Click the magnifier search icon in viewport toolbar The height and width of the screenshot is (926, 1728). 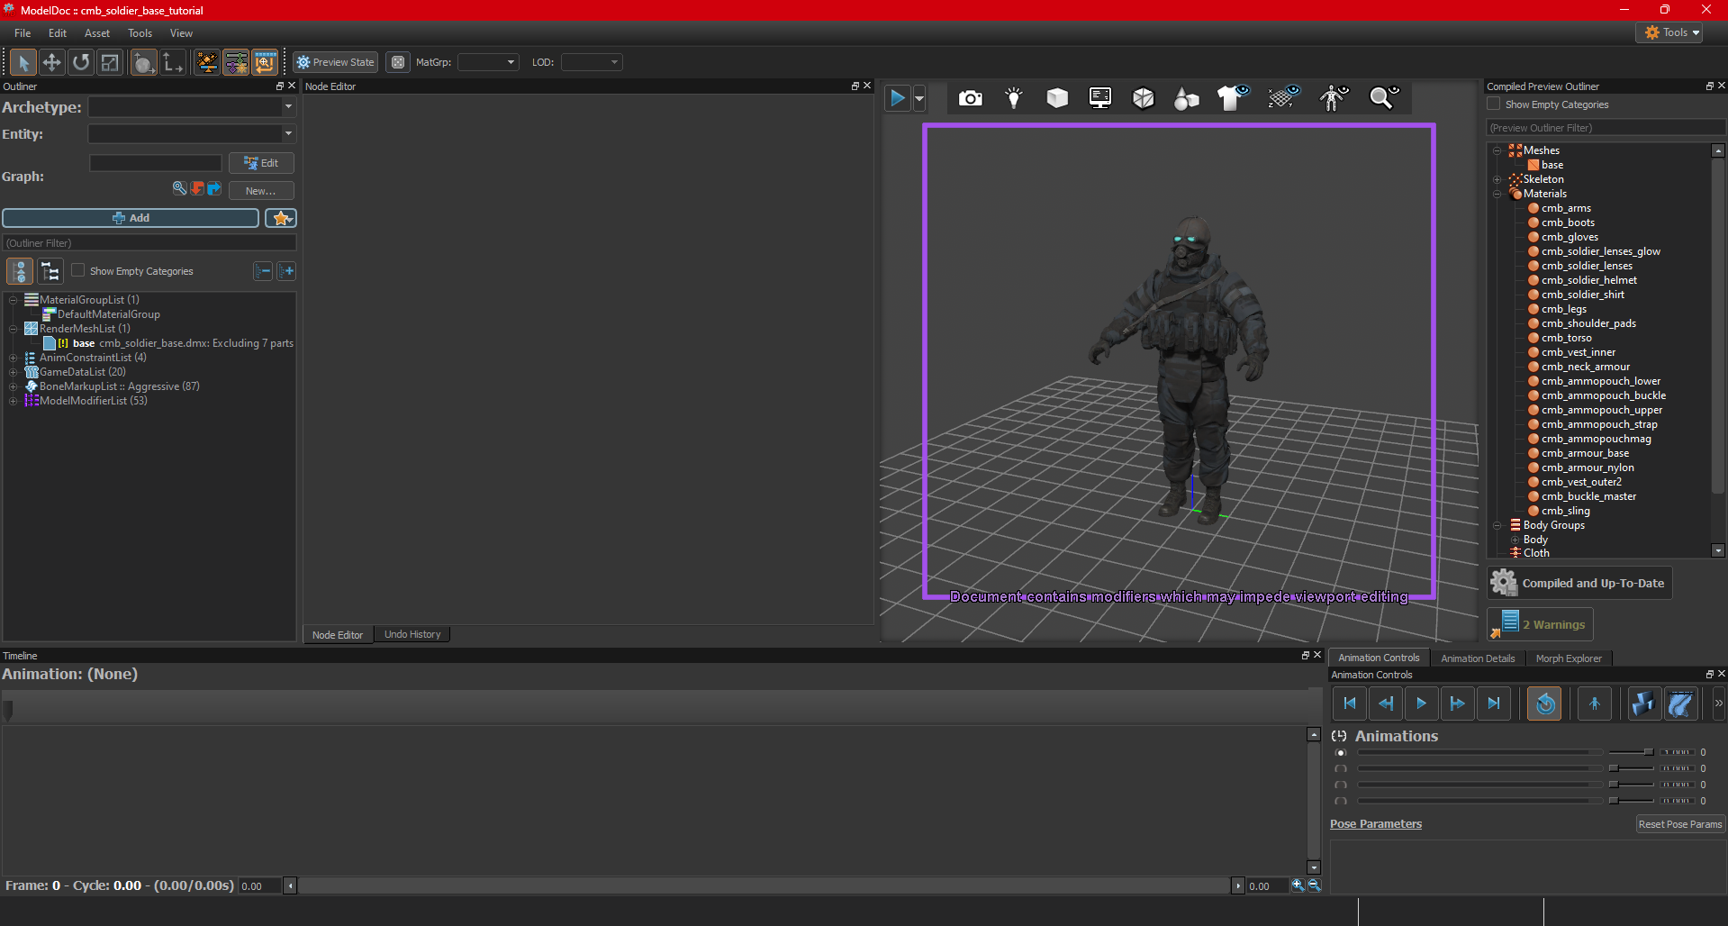(x=1383, y=98)
